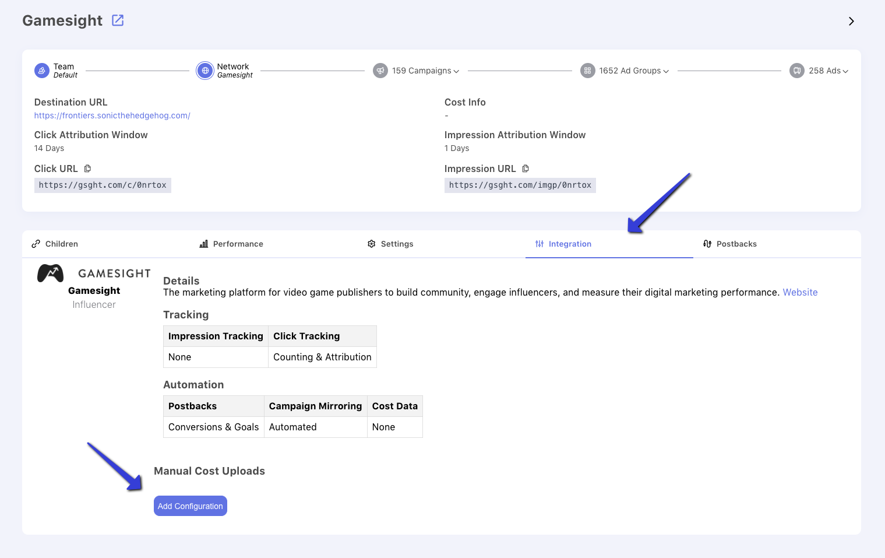Click the Counting & Attribution cell
Image resolution: width=885 pixels, height=558 pixels.
click(x=322, y=357)
